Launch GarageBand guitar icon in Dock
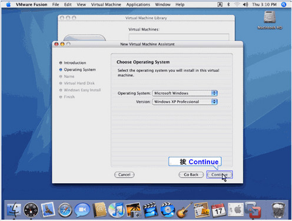 click(x=184, y=210)
